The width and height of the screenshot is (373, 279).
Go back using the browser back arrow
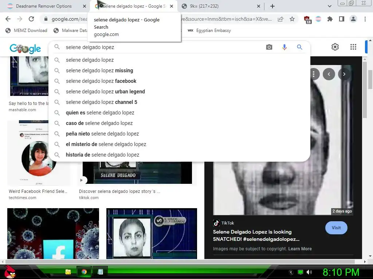[x=8, y=19]
